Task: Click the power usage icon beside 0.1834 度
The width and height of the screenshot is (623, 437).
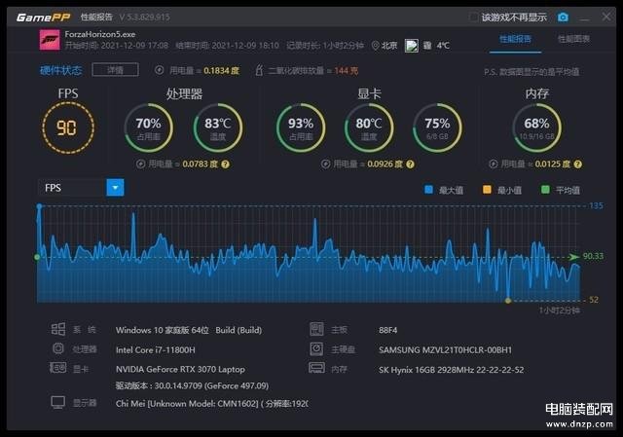Action: 159,70
